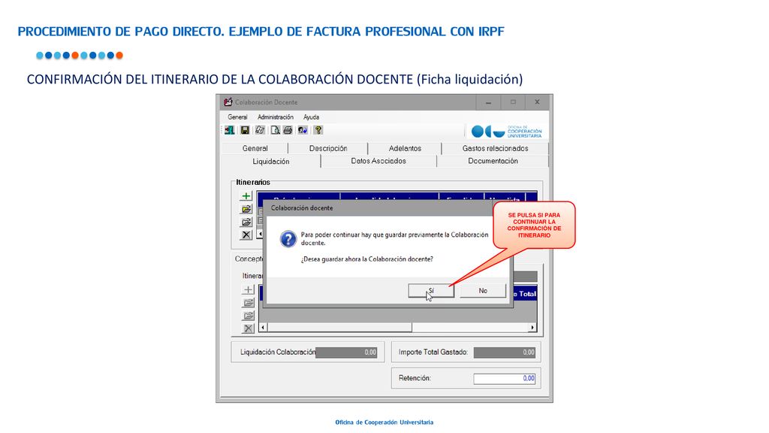Switch to the General tab
The width and height of the screenshot is (769, 433).
coord(255,148)
